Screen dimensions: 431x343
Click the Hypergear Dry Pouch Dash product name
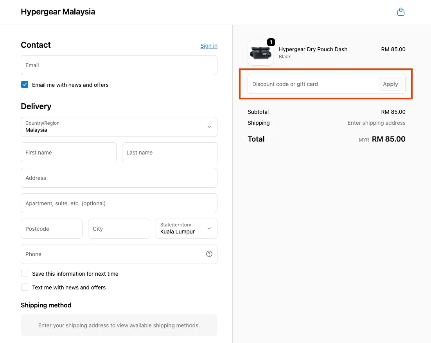tap(313, 49)
